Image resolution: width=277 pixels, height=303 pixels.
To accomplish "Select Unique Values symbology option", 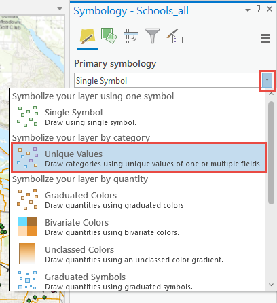I will coord(139,158).
